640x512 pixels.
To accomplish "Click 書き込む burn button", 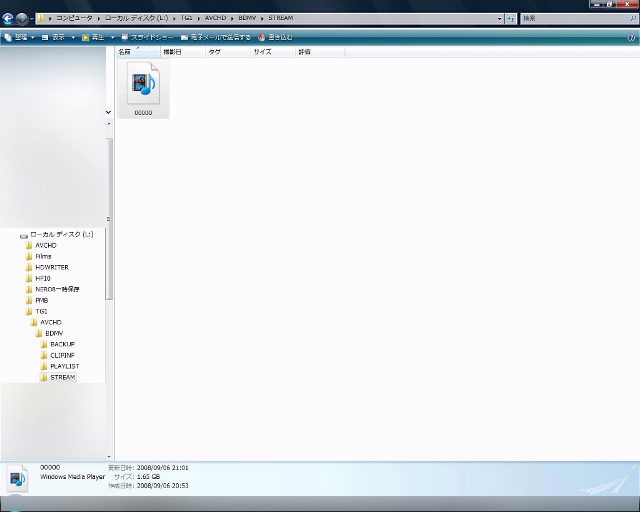I will tap(275, 38).
